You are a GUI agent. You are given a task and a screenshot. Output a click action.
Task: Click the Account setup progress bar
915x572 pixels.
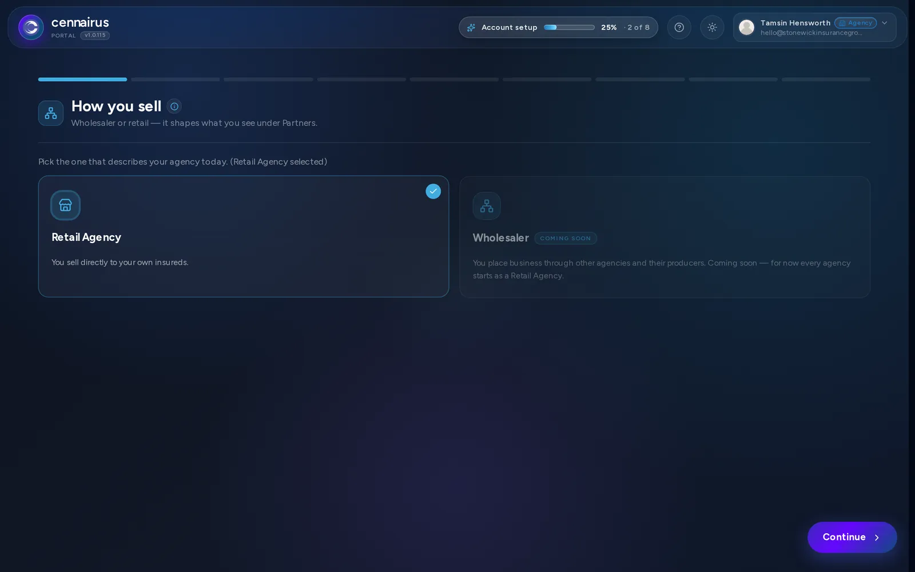pos(569,27)
